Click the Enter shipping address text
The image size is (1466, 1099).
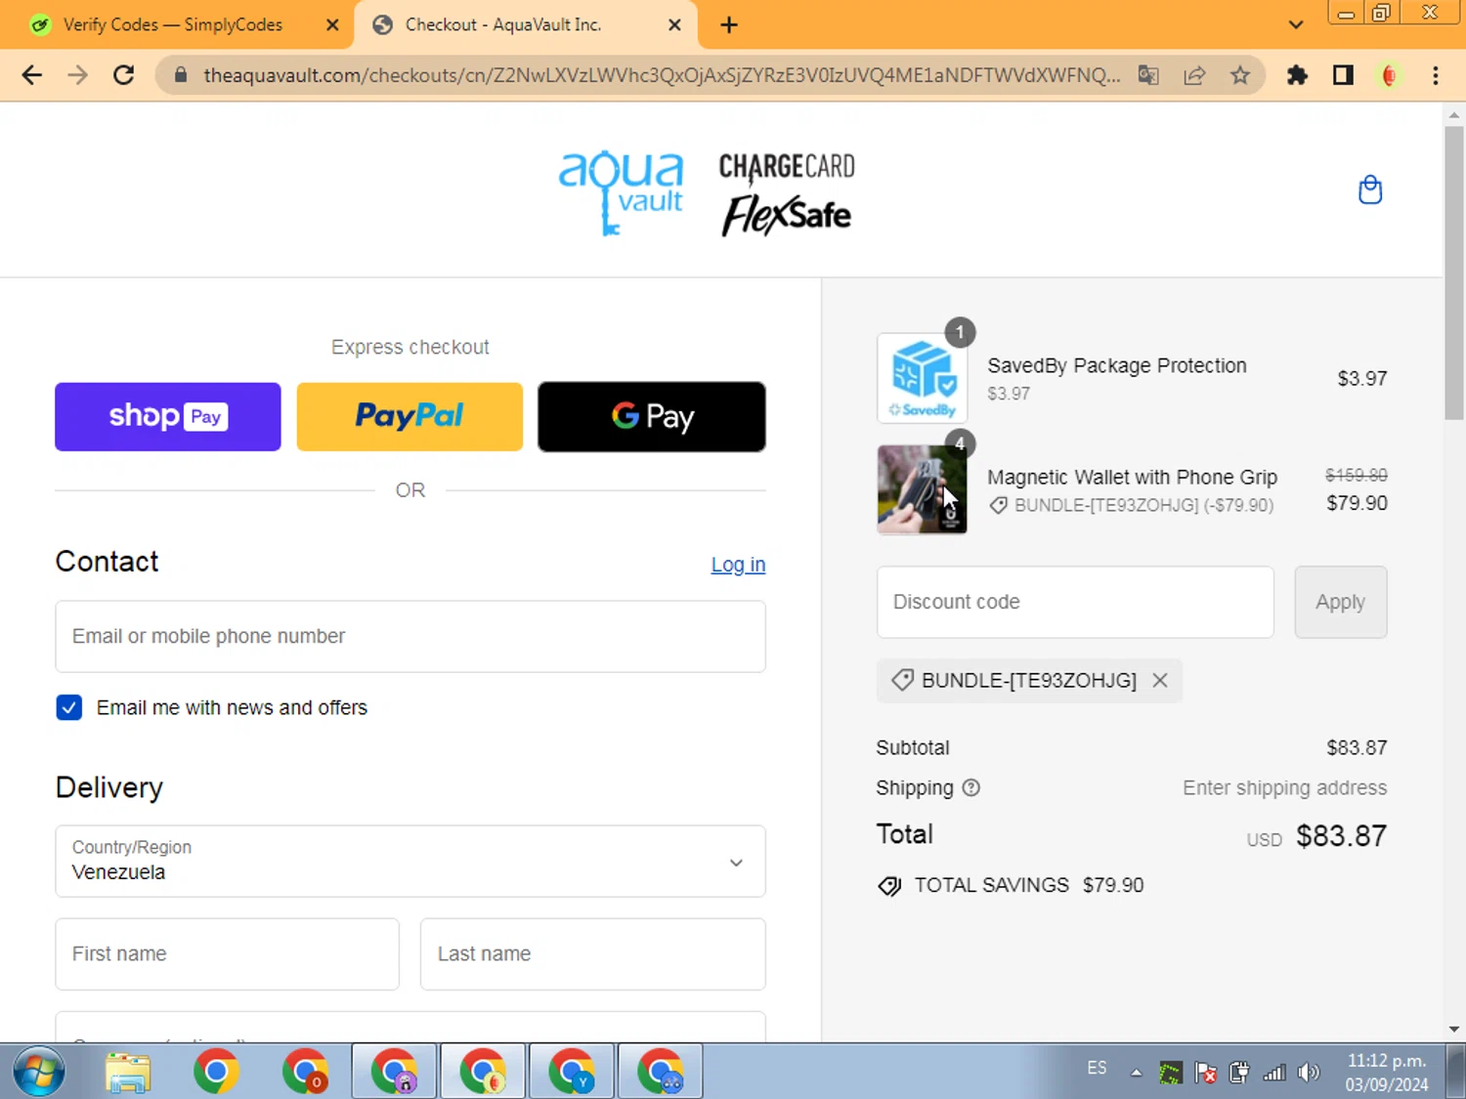point(1284,787)
